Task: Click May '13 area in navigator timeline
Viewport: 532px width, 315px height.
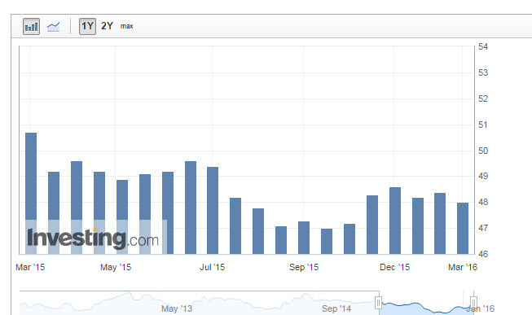Action: tap(177, 308)
